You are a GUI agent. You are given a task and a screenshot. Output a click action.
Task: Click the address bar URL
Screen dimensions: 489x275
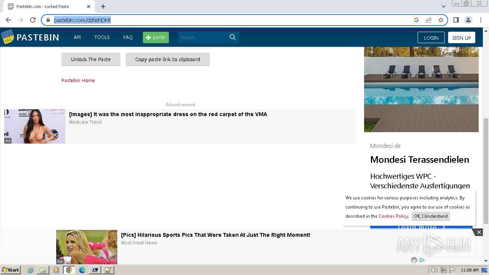click(82, 20)
